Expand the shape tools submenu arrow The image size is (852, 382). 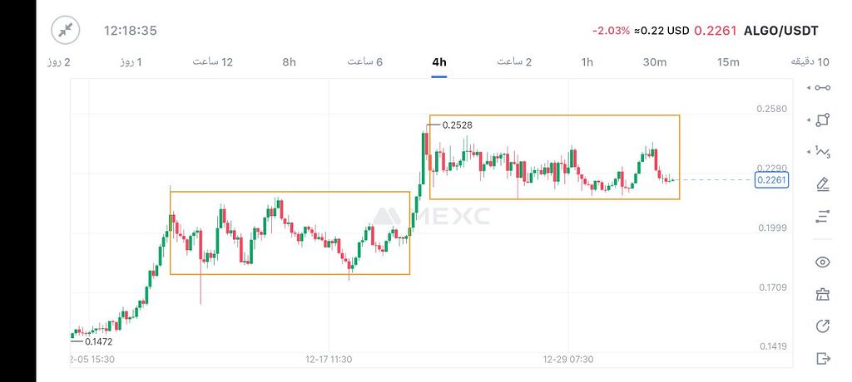tap(809, 120)
